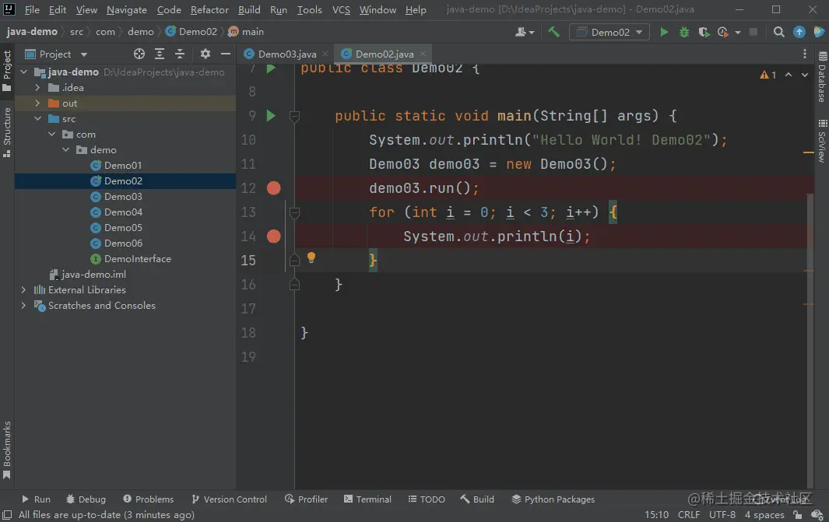Viewport: 829px width, 522px height.
Task: Collapse all in Project panel
Action: [180, 54]
